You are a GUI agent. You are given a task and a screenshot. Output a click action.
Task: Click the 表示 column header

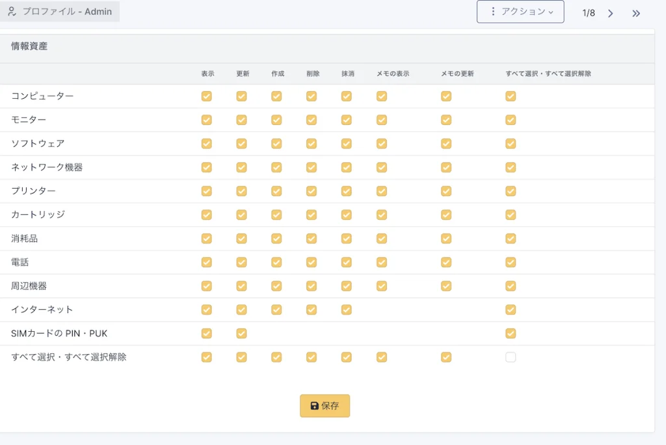(x=207, y=74)
